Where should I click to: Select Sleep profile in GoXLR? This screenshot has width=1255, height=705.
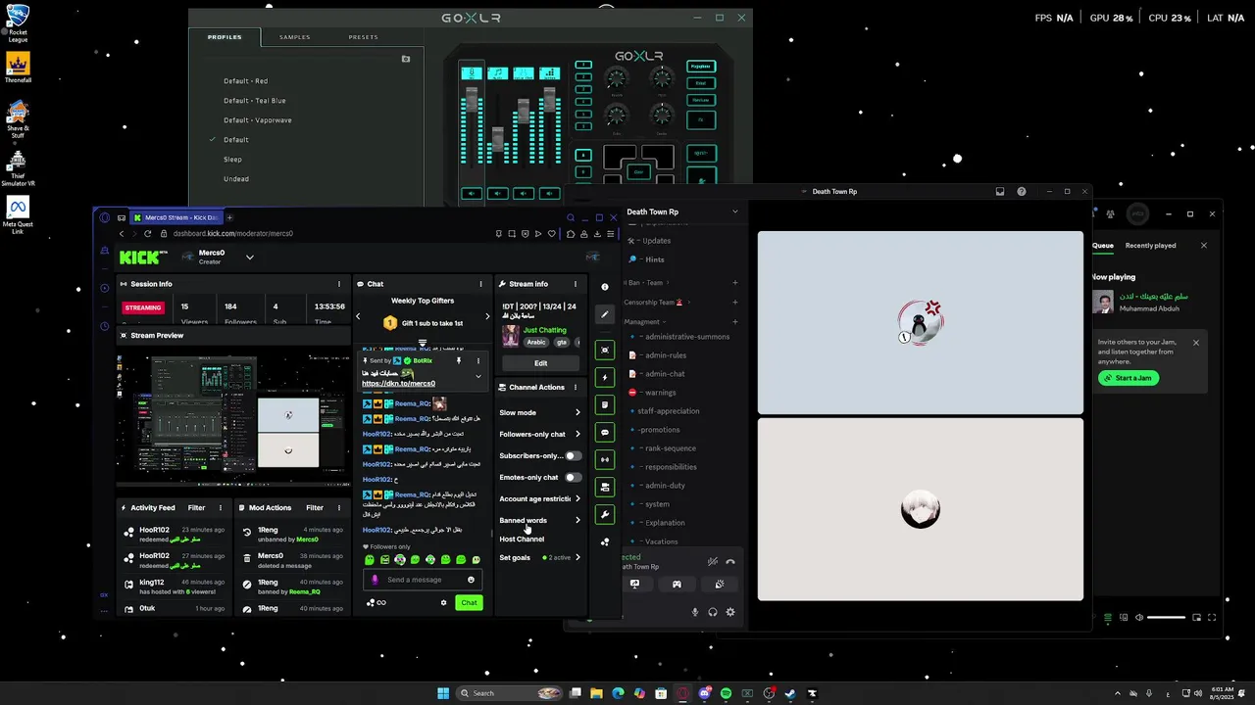pyautogui.click(x=232, y=160)
